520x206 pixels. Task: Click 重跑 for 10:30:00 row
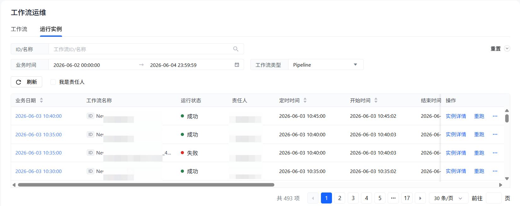coord(479,171)
